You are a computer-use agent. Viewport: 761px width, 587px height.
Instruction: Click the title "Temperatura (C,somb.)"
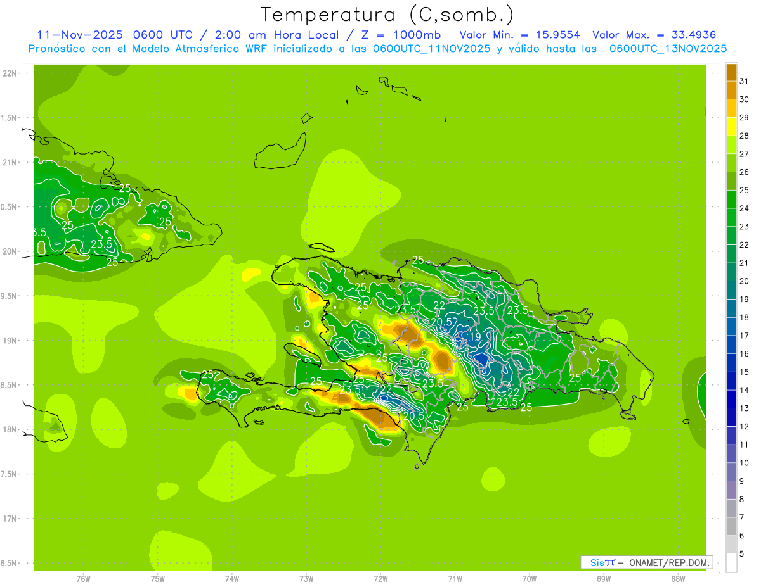pos(387,15)
